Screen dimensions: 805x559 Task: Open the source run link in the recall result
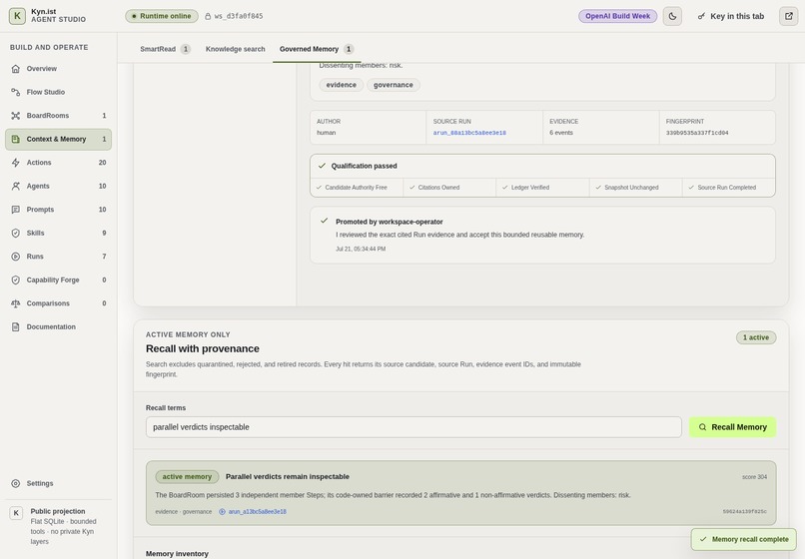258,512
